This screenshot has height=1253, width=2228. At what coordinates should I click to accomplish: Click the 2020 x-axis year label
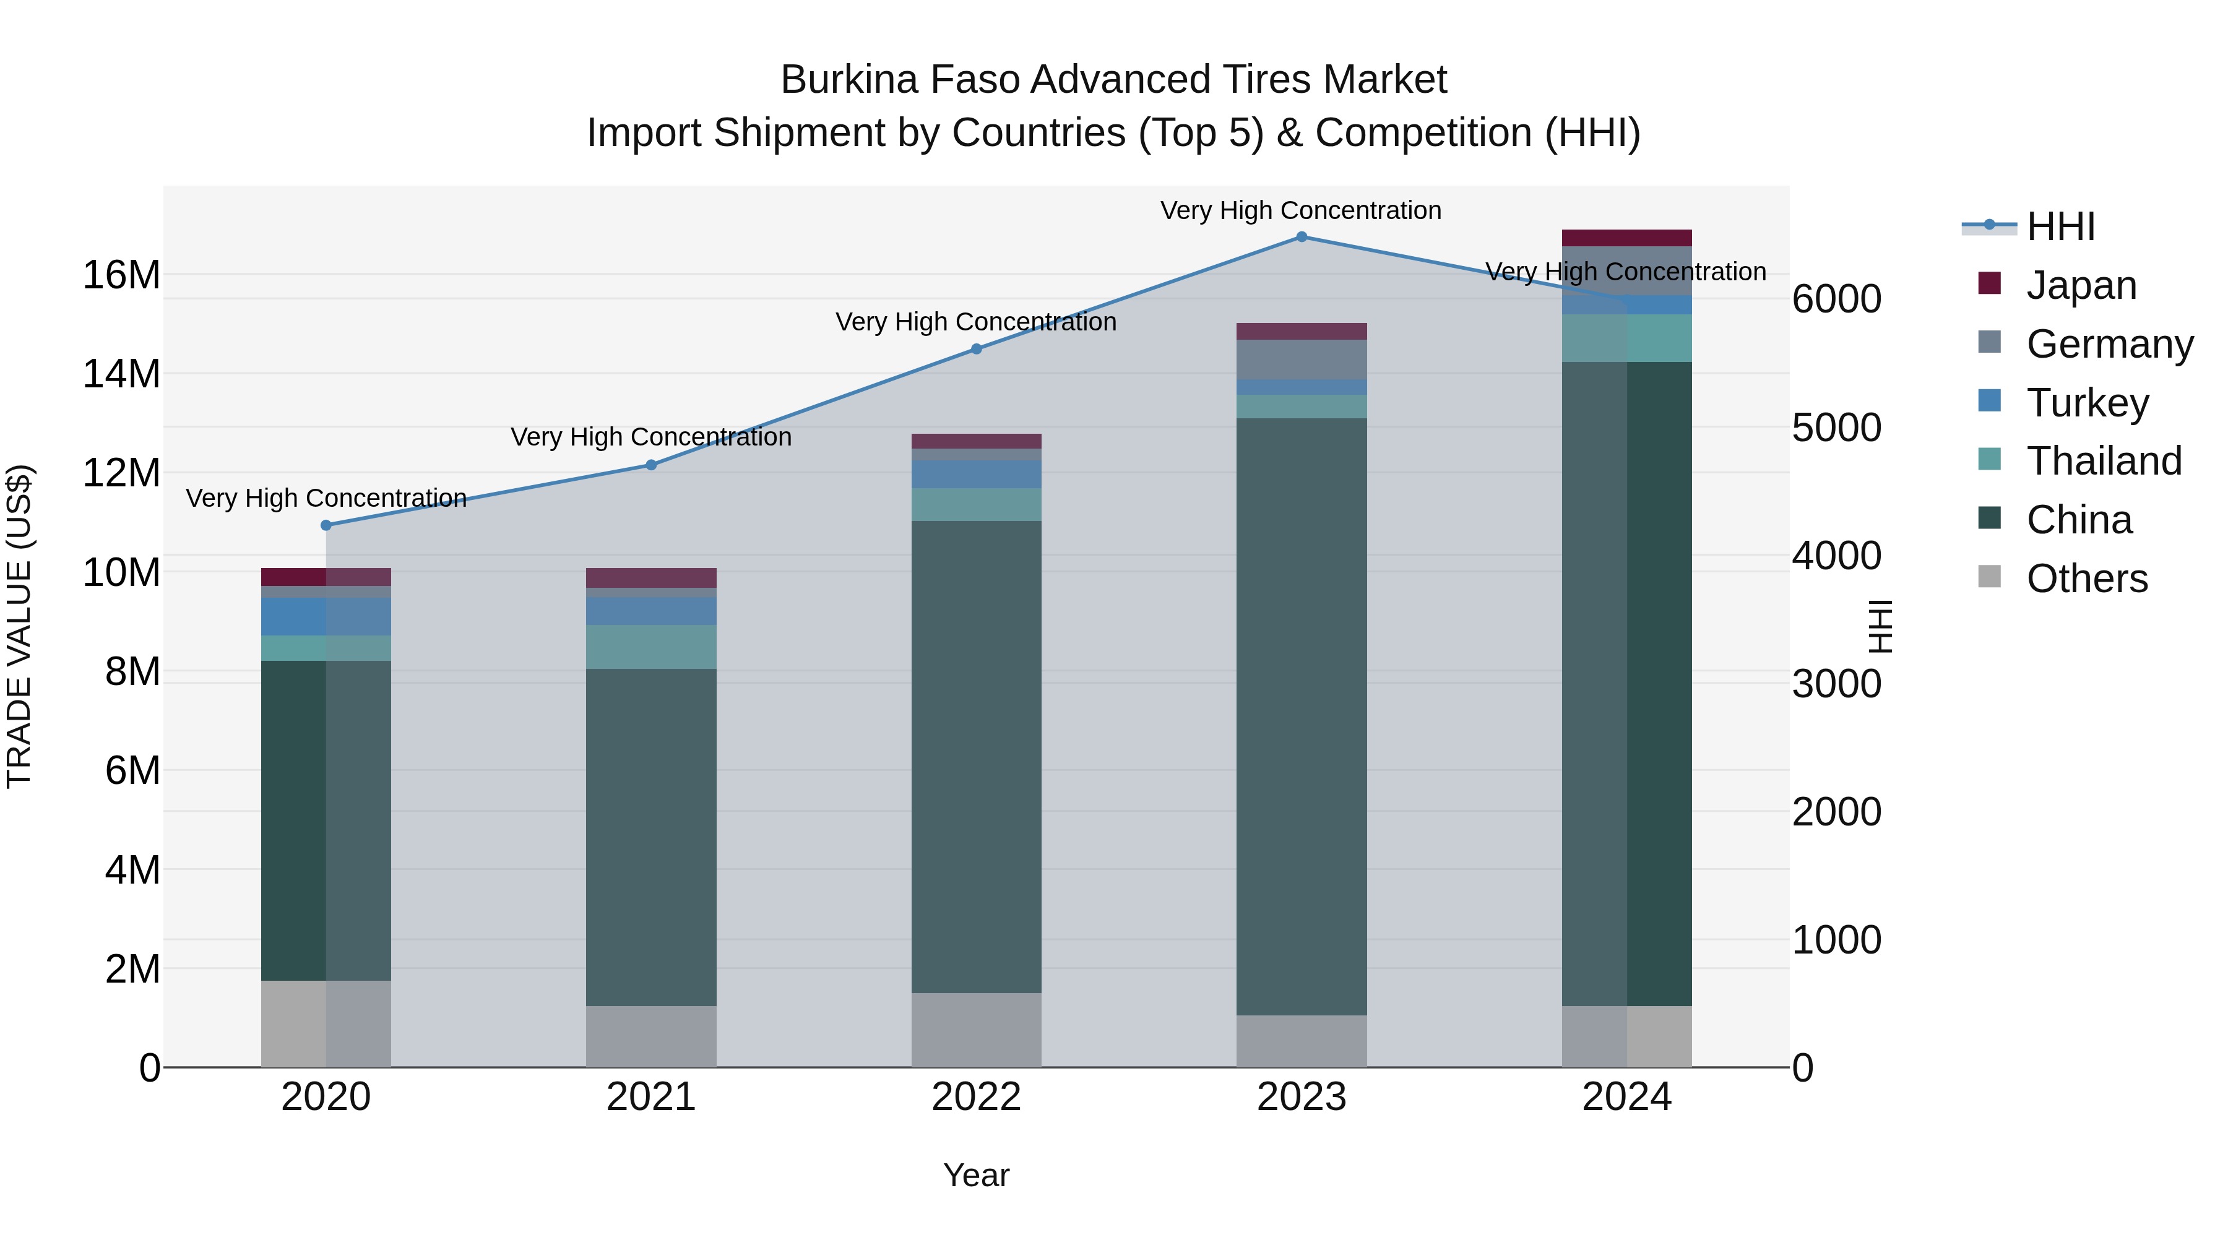(x=326, y=1097)
